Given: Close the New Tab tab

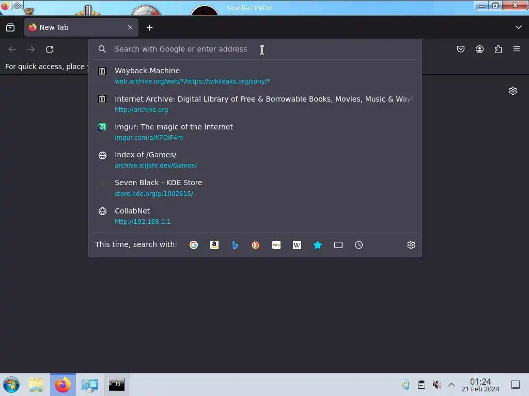Looking at the screenshot, I should click(x=130, y=28).
